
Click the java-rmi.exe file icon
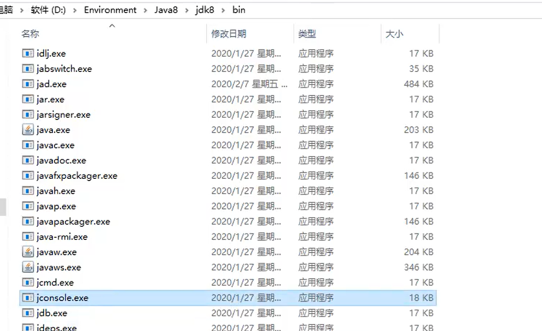pyautogui.click(x=28, y=236)
